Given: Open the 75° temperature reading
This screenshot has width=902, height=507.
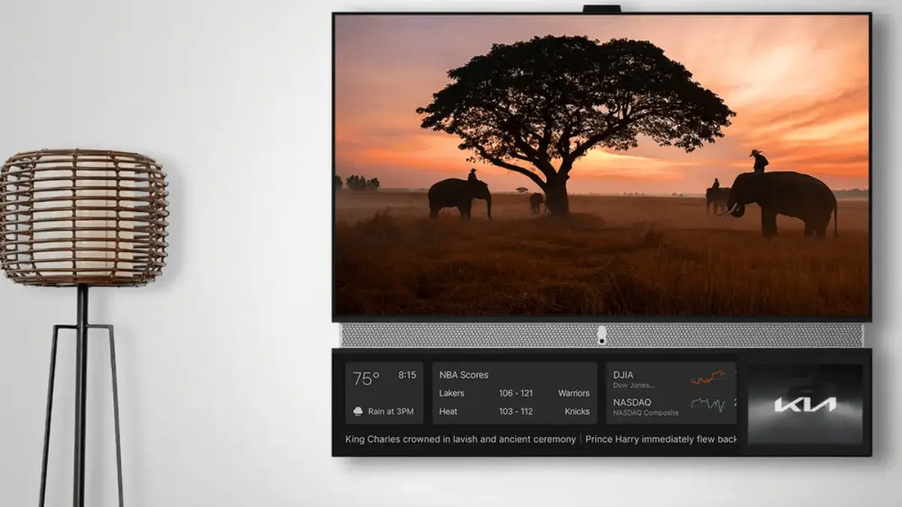Looking at the screenshot, I should pyautogui.click(x=366, y=379).
